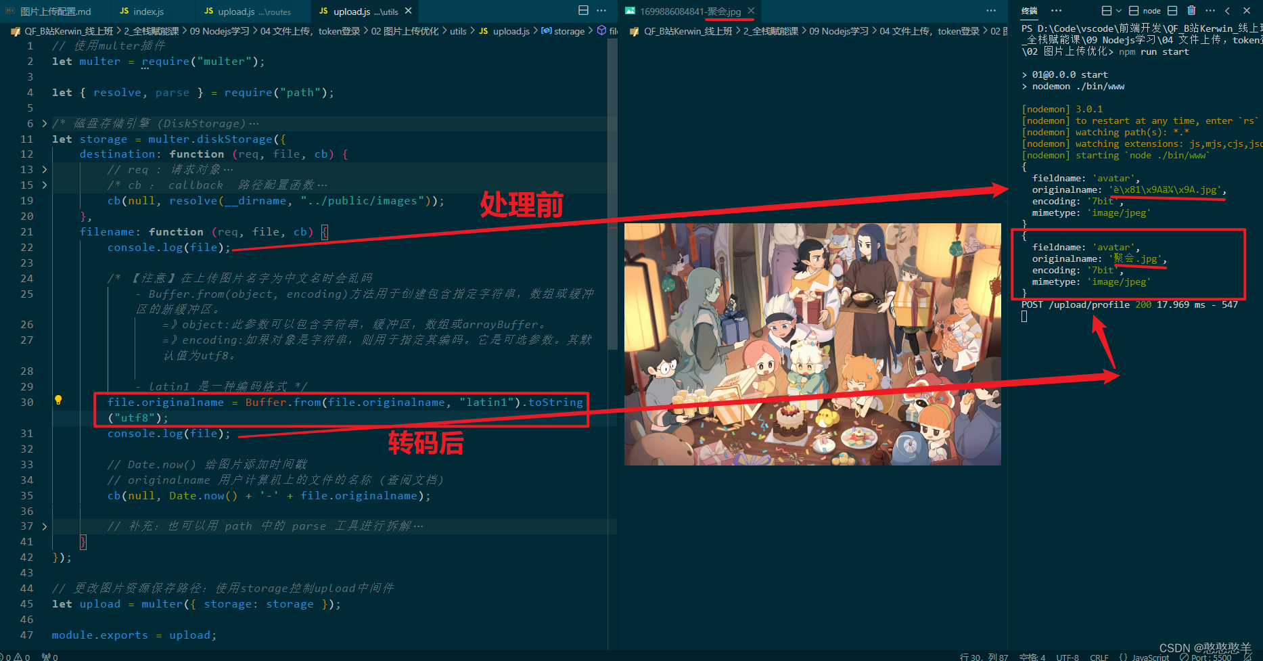This screenshot has height=661, width=1263.
Task: Click breadcrumb 2_全栈赋能课 in left editor
Action: 151,31
